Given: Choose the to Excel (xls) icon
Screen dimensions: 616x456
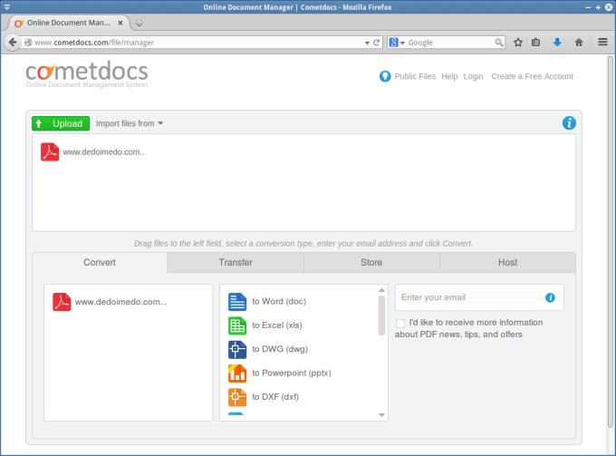Looking at the screenshot, I should [237, 325].
